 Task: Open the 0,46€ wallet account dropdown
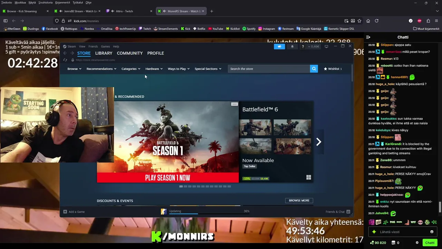coord(314,47)
